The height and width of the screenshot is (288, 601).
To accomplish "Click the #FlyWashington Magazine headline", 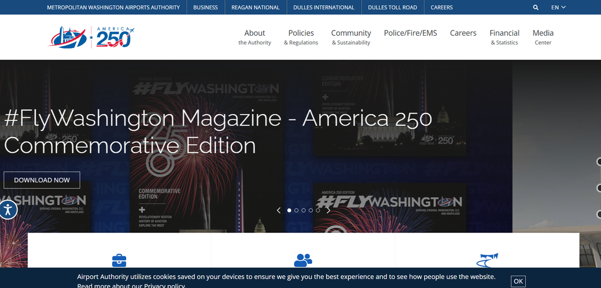I will click(218, 132).
